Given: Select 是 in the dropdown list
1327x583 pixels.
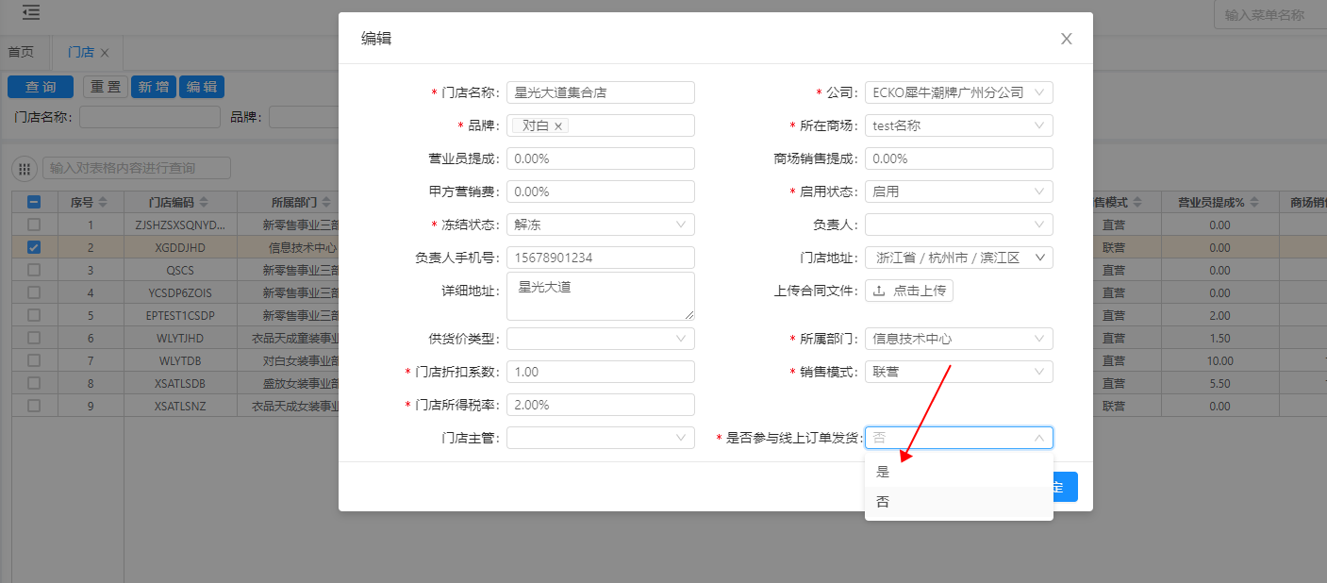Looking at the screenshot, I should [x=884, y=472].
